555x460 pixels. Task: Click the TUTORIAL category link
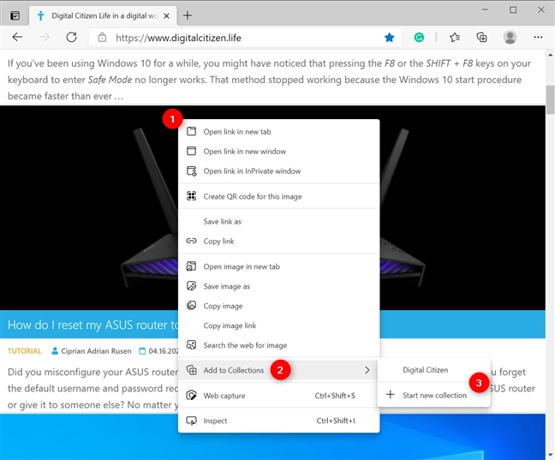pos(25,351)
